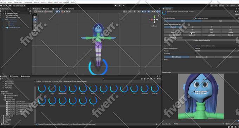The image size is (239, 128).
Task: Click the Inspector tab
Action: 167,9
